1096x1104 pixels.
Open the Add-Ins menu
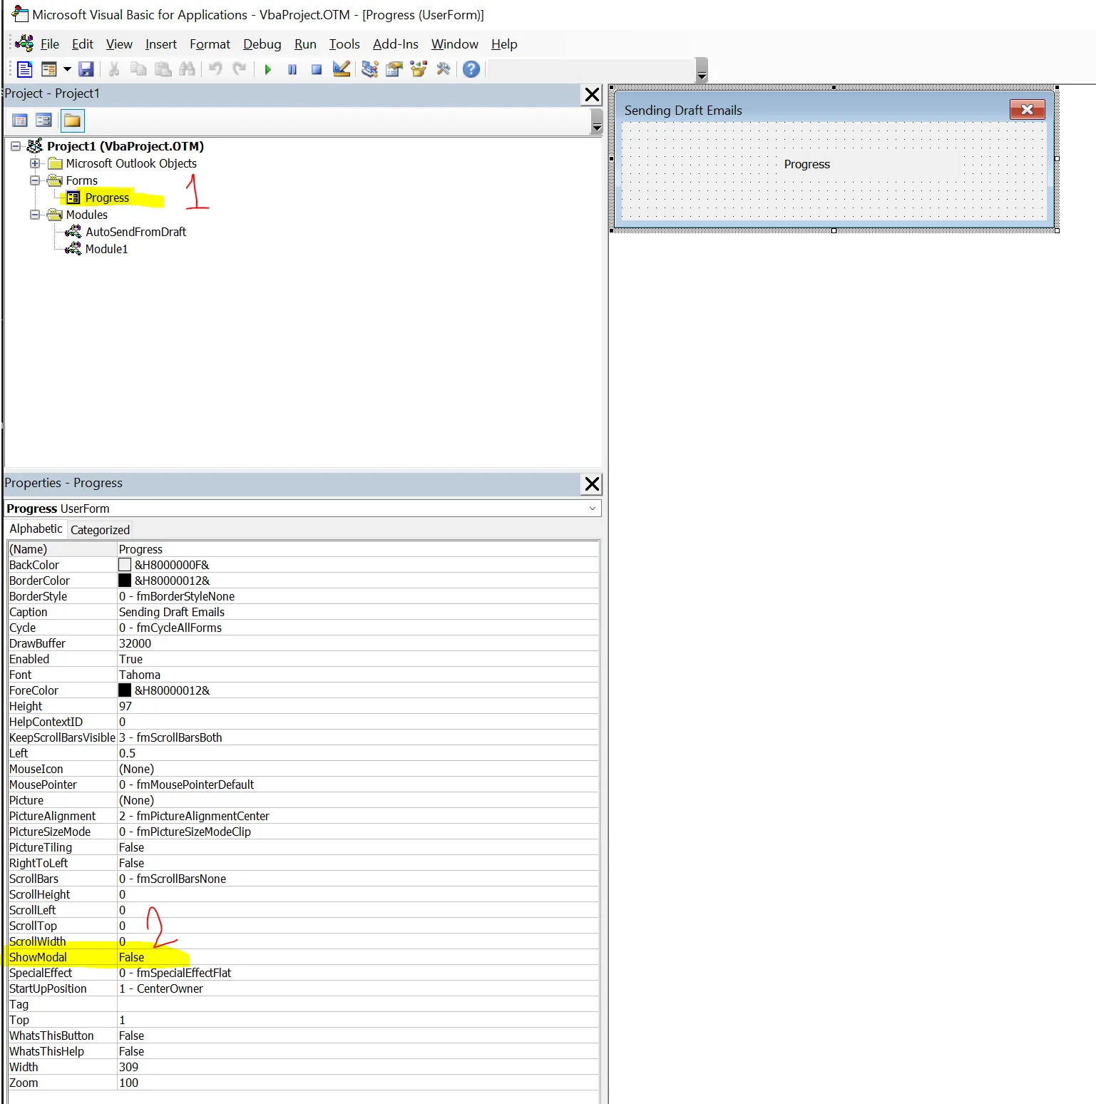tap(396, 44)
